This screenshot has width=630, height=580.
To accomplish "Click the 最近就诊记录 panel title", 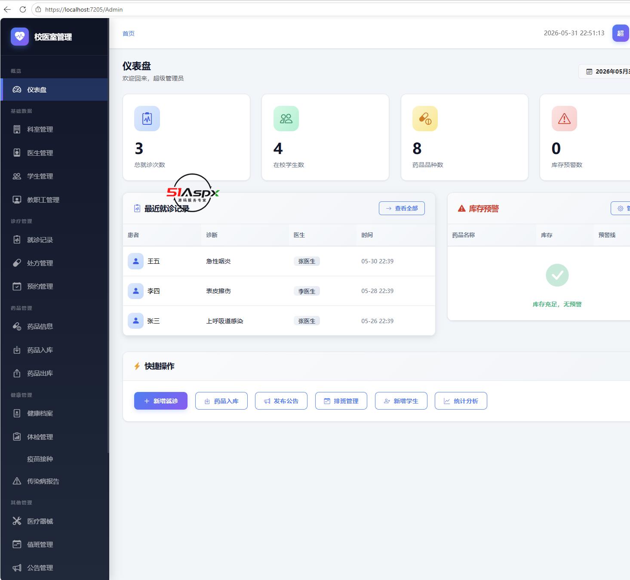I will coord(166,209).
